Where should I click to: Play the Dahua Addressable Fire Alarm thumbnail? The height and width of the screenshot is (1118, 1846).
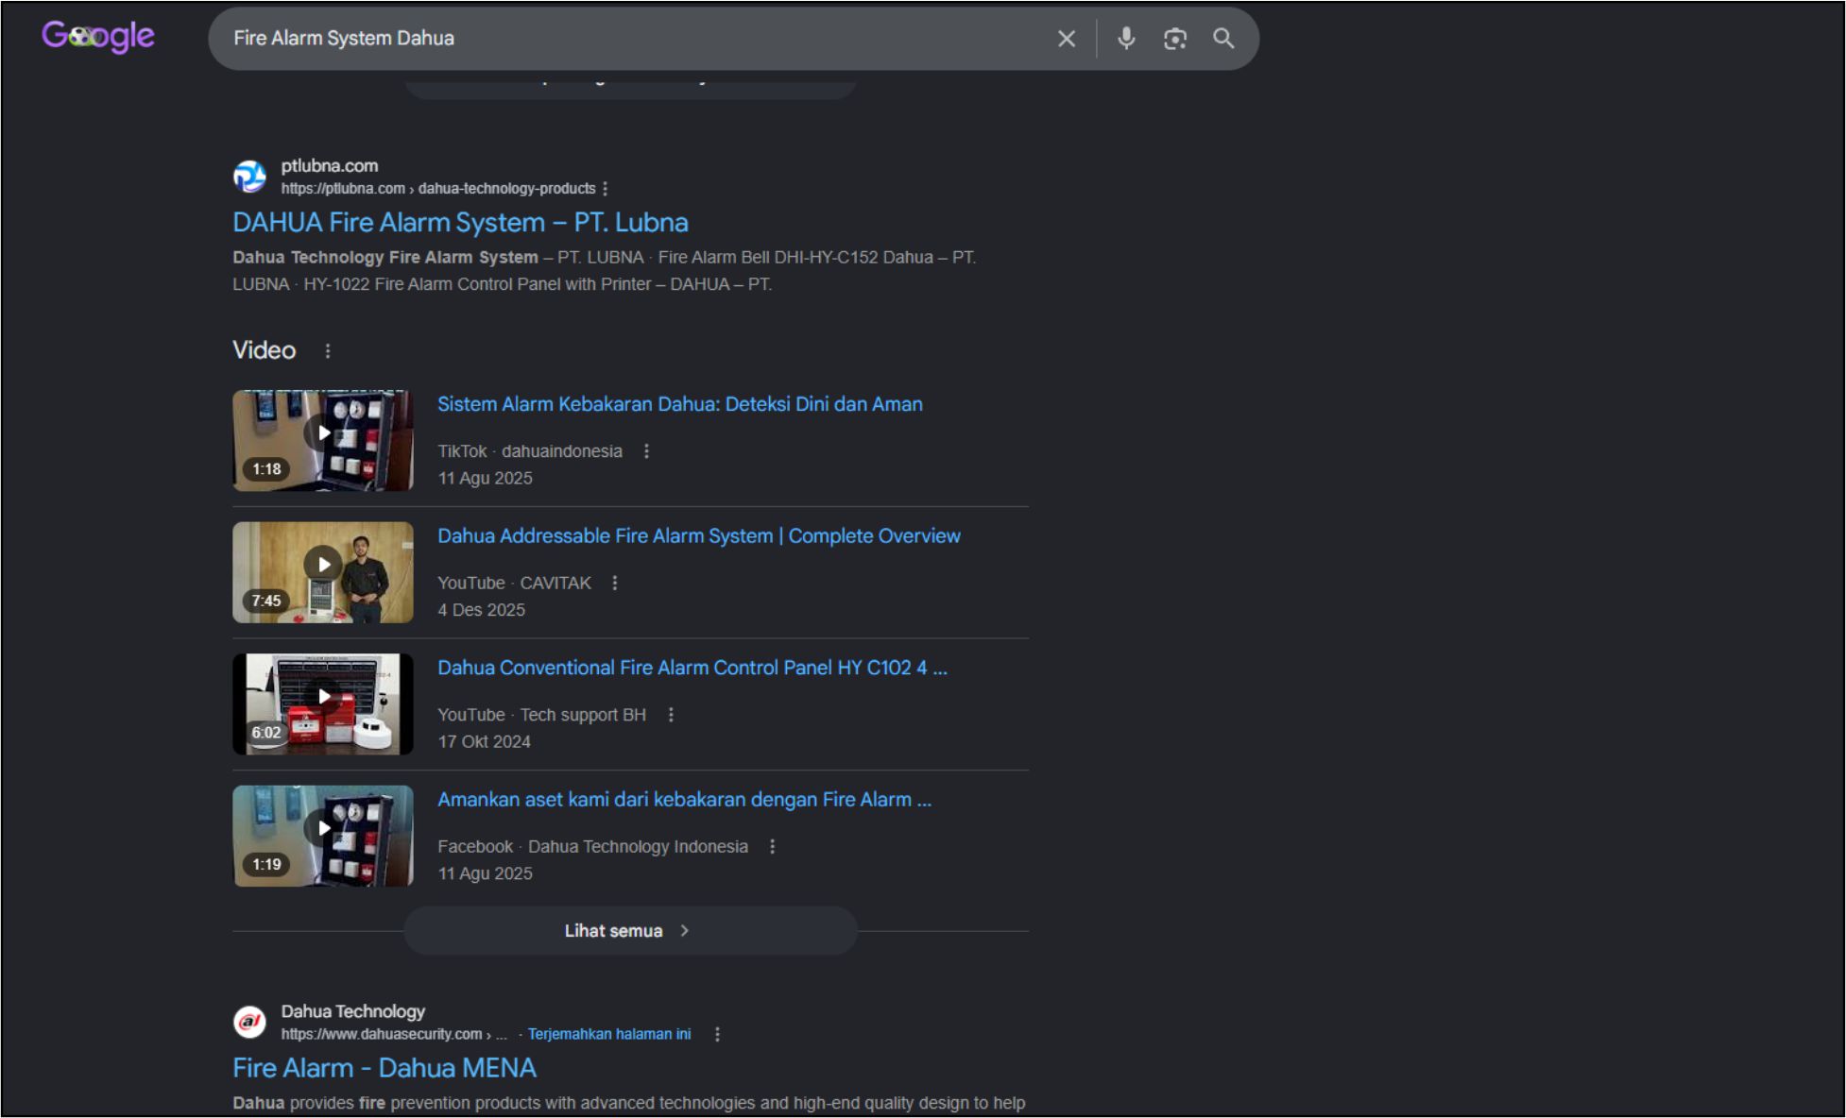point(323,572)
